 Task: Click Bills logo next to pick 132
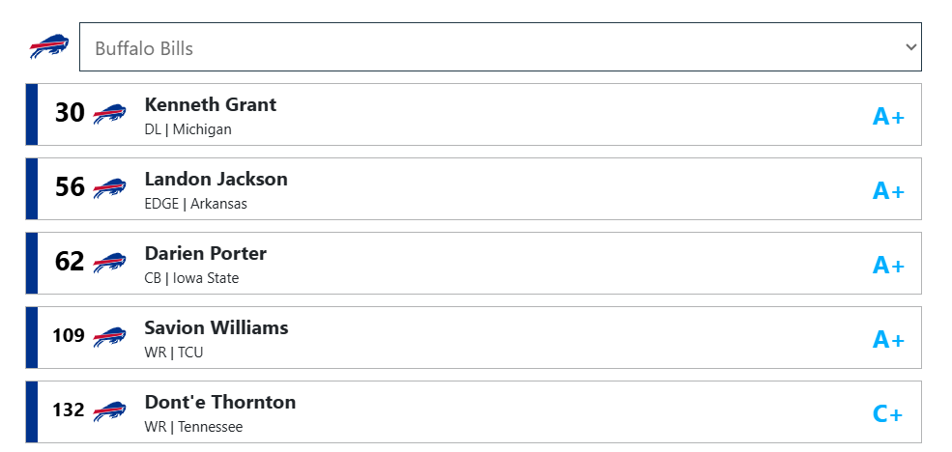(x=109, y=411)
